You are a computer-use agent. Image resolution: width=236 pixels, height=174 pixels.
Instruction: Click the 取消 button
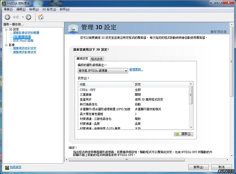(x=221, y=167)
